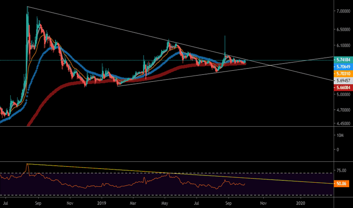353x208 pixels.
Task: Click the current price label 5.74184
Action: (343, 60)
